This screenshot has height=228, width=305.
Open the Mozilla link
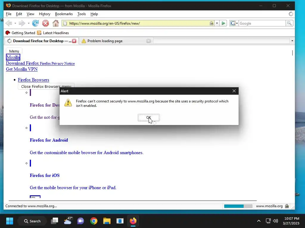13,57
